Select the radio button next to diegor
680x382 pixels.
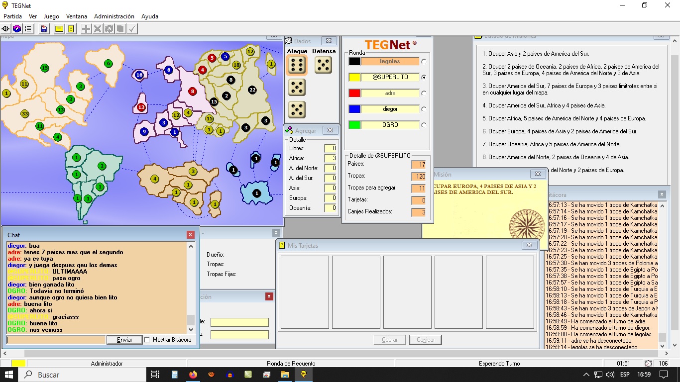424,109
